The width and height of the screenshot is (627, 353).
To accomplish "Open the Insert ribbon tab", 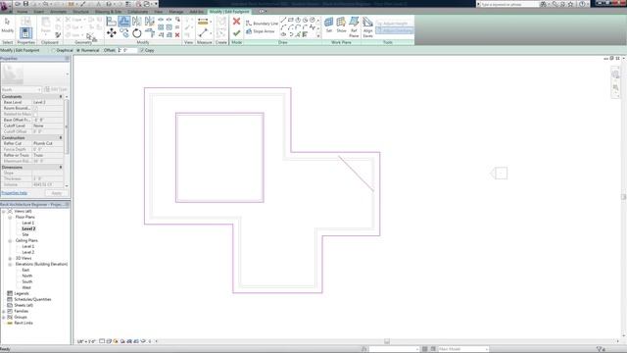I will 39,12.
